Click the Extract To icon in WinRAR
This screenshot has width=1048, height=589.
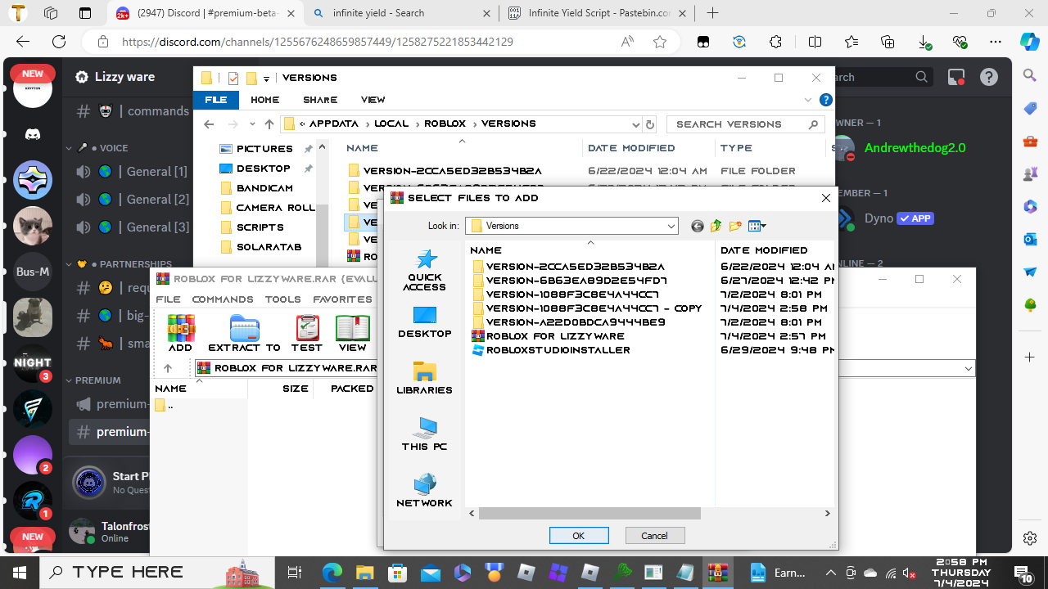pos(244,333)
